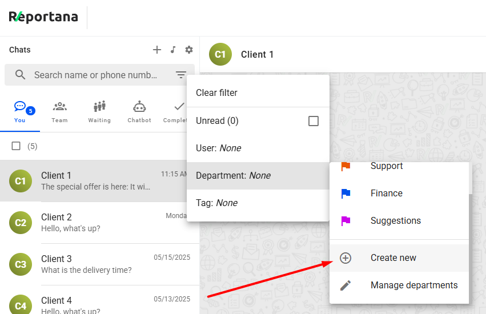Type in the search name or phone field

(95, 75)
